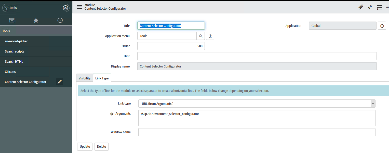Image resolution: width=389 pixels, height=153 pixels.
Task: Open history using the clock icon
Action: coord(60,20)
